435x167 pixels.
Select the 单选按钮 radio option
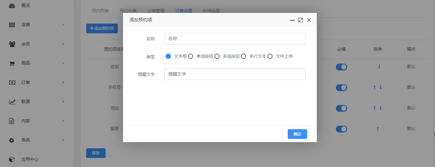click(191, 56)
